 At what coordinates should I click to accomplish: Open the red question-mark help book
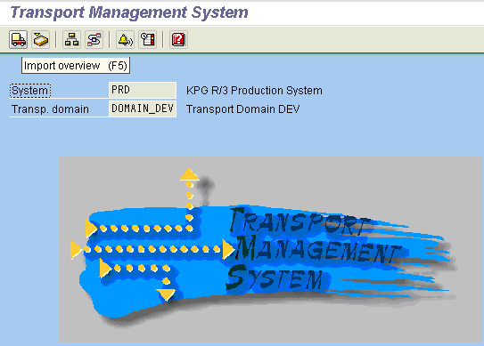click(178, 39)
